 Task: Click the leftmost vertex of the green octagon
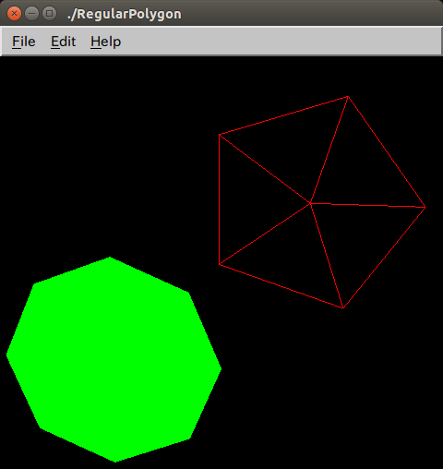pos(6,355)
